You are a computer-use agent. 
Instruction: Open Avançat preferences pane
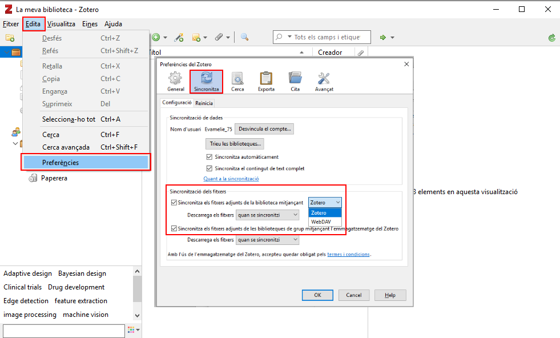click(x=324, y=82)
